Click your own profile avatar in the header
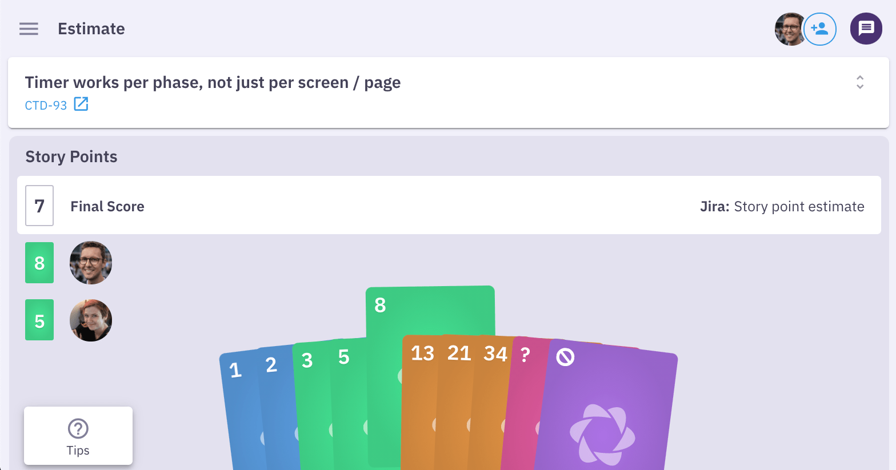This screenshot has width=896, height=470. tap(790, 29)
